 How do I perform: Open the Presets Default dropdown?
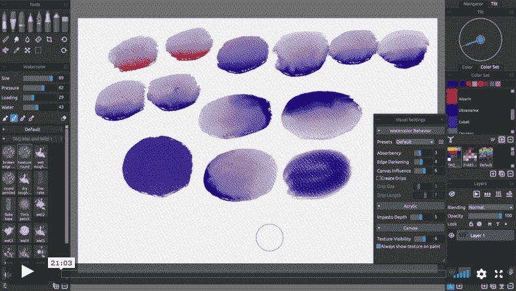coord(415,142)
